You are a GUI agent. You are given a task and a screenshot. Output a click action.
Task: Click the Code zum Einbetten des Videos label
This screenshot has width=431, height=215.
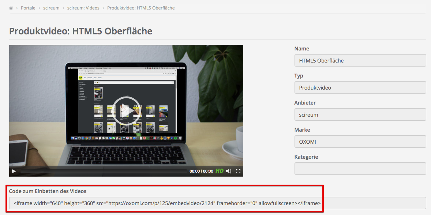pyautogui.click(x=48, y=191)
